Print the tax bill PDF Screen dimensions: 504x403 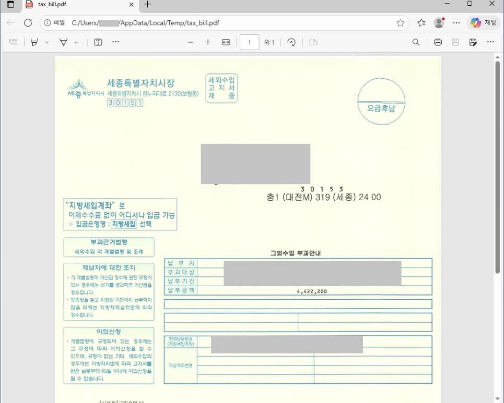438,42
